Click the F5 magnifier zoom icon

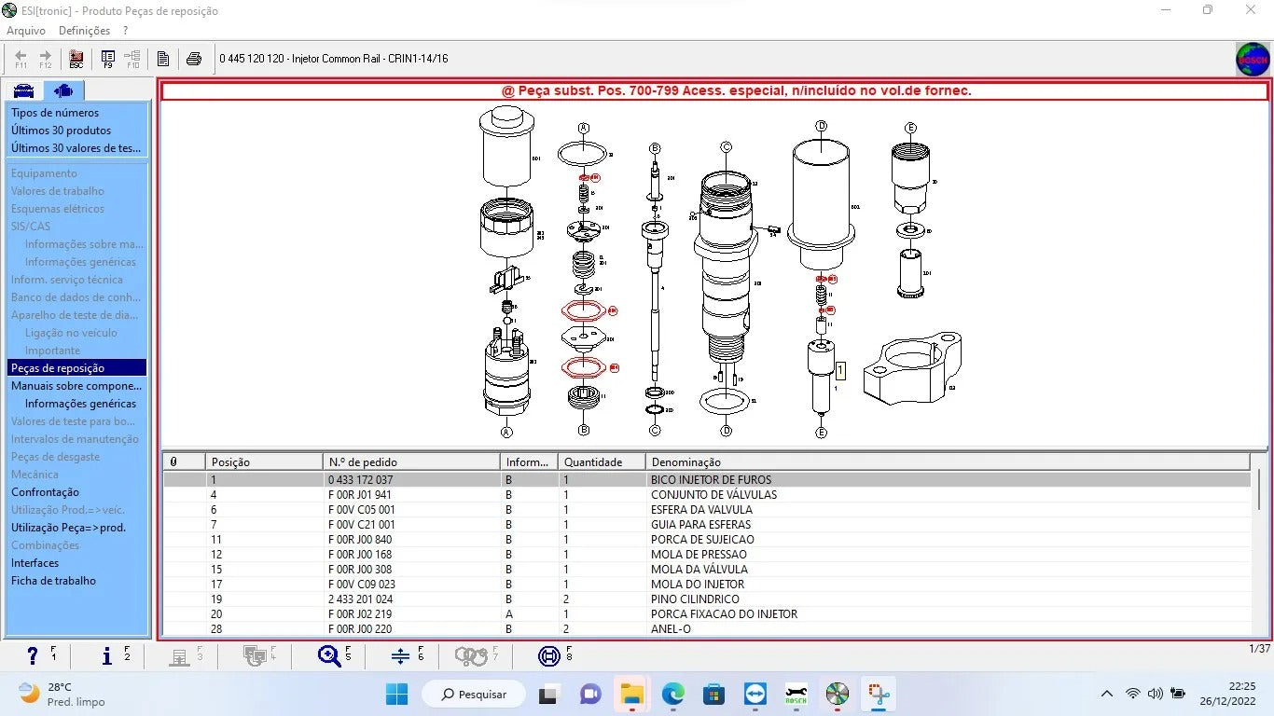329,656
